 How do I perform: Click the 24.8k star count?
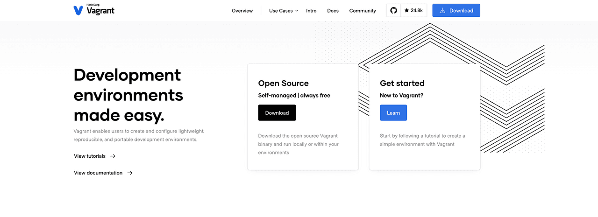tap(413, 10)
